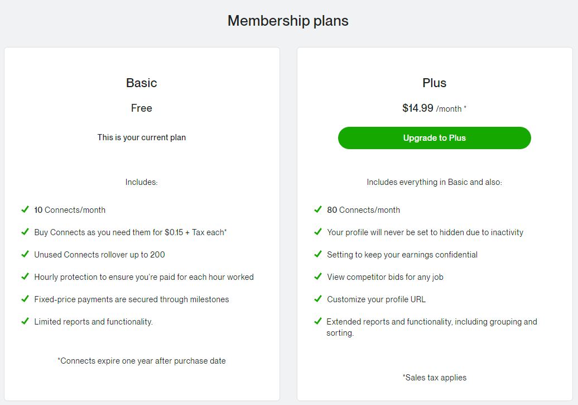Click checkmark beside Unused Connects rollover

[x=25, y=254]
